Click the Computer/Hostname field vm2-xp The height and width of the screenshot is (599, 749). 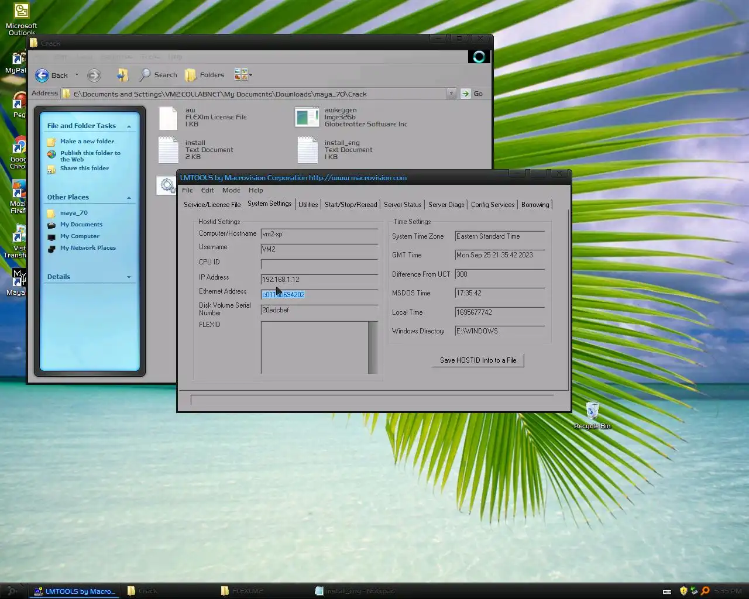pyautogui.click(x=319, y=234)
